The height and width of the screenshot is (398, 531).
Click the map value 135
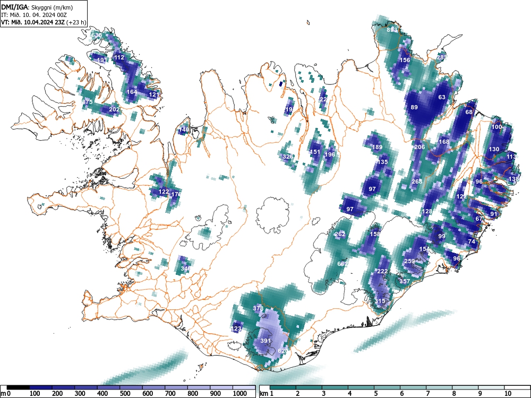[x=382, y=162]
